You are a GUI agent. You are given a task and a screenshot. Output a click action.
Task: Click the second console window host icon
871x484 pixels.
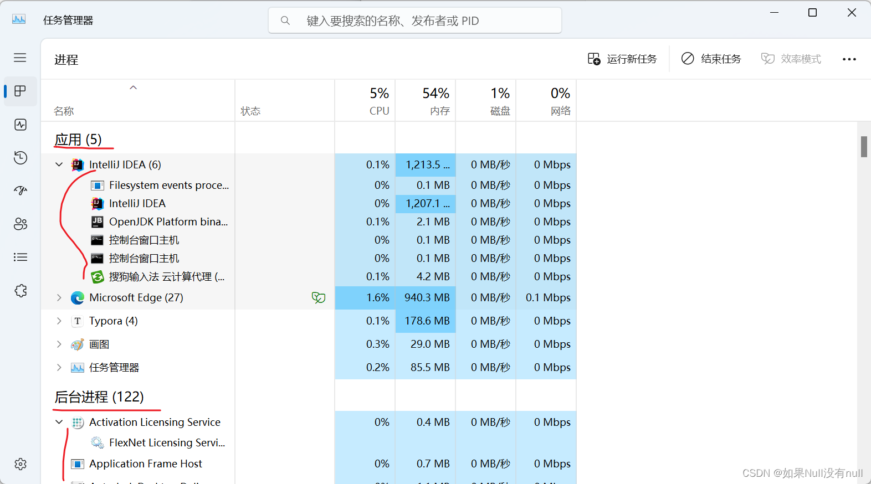click(x=98, y=258)
